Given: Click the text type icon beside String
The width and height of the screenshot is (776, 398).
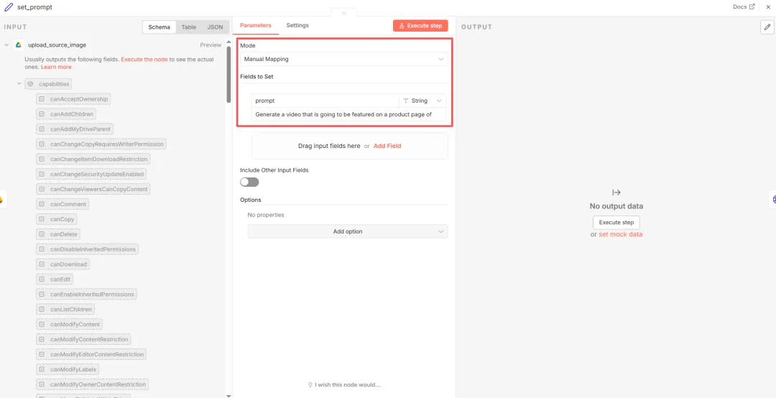Looking at the screenshot, I should [406, 101].
